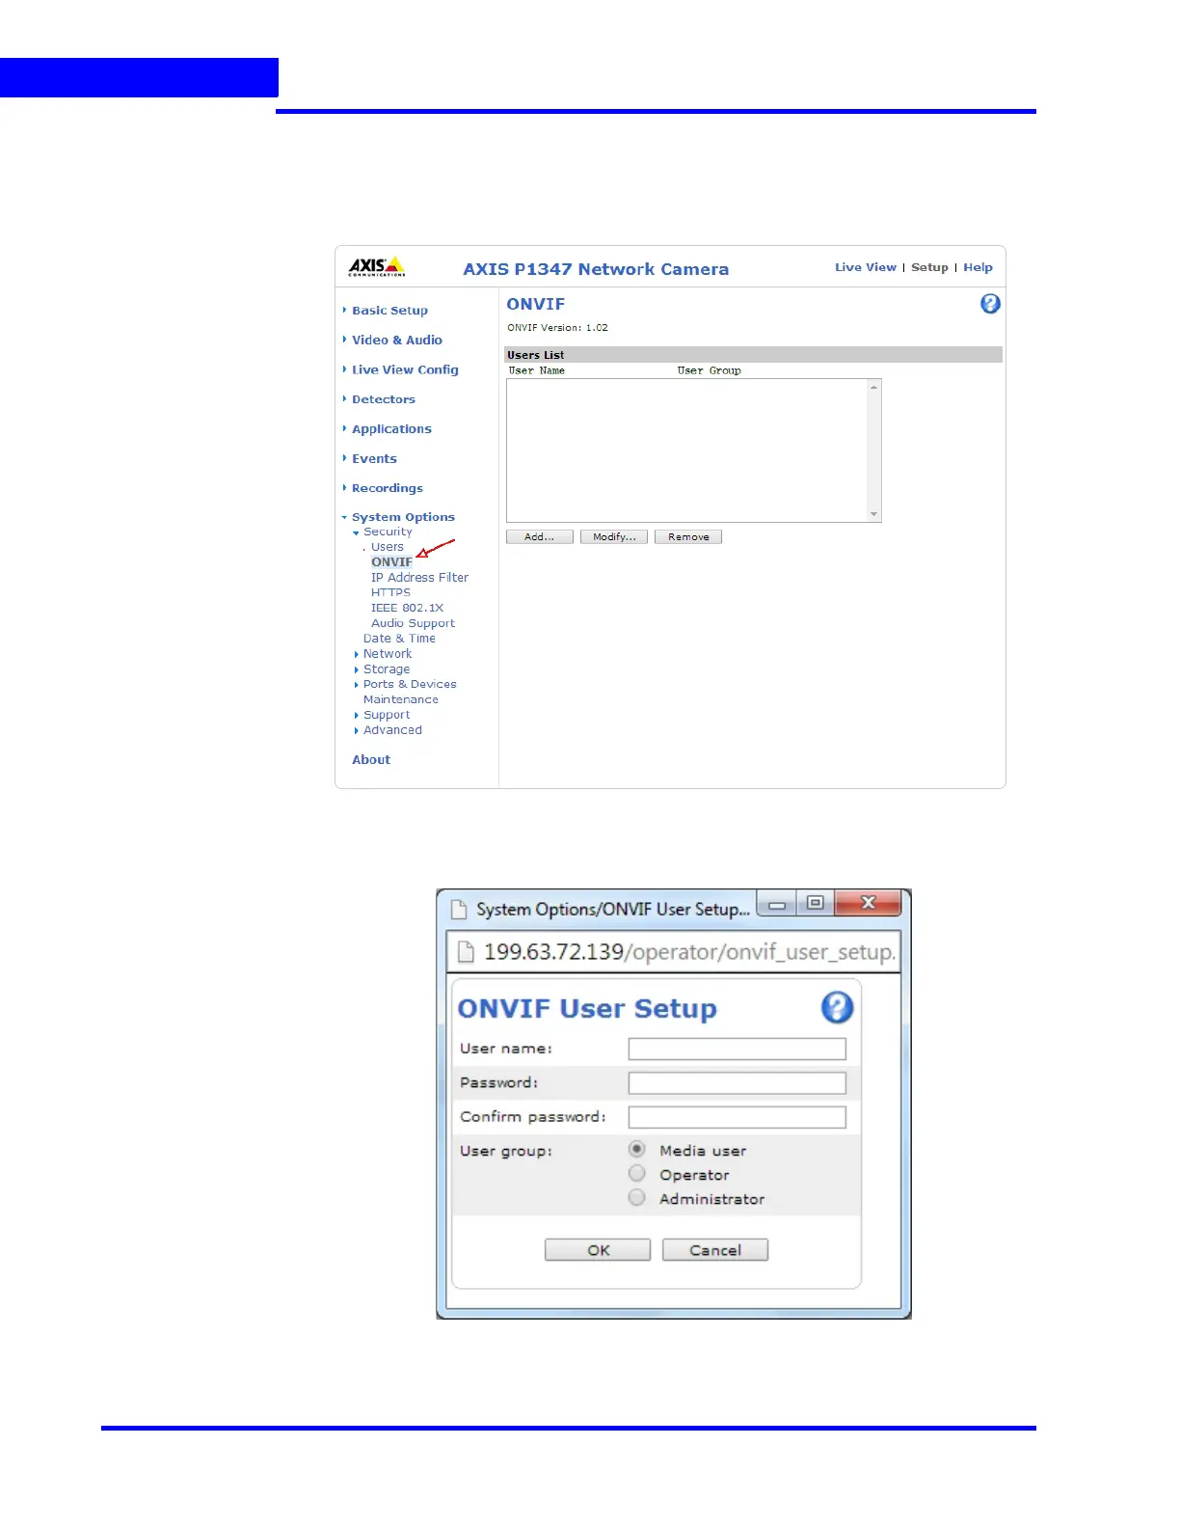Click the page icon in the dialog title bar
The image size is (1180, 1528).
pyautogui.click(x=459, y=910)
